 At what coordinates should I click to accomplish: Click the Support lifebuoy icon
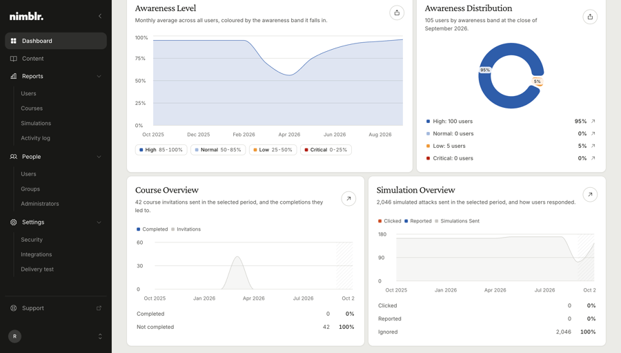coord(14,308)
